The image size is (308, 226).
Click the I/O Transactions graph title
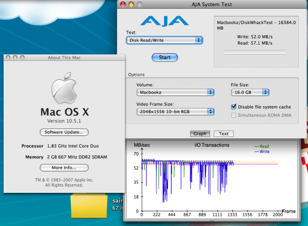click(212, 145)
